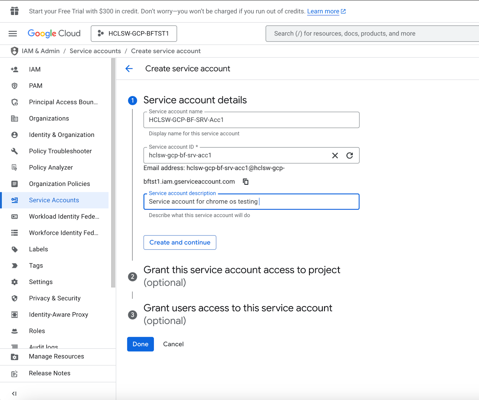The image size is (479, 400).
Task: Click the Learn more link
Action: pyautogui.click(x=323, y=11)
